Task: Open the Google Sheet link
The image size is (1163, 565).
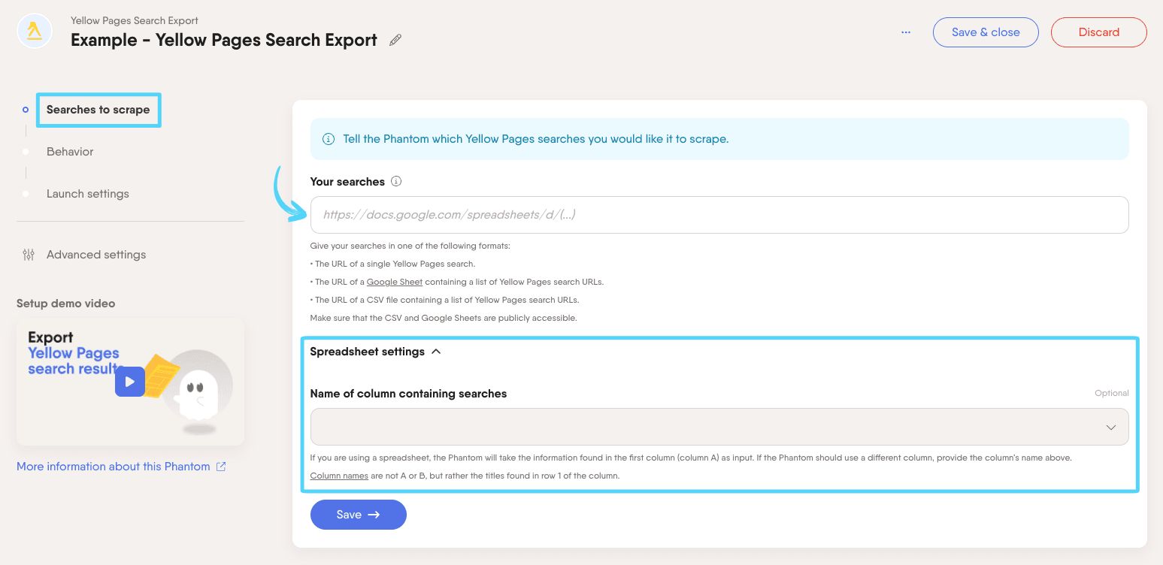Action: [395, 282]
